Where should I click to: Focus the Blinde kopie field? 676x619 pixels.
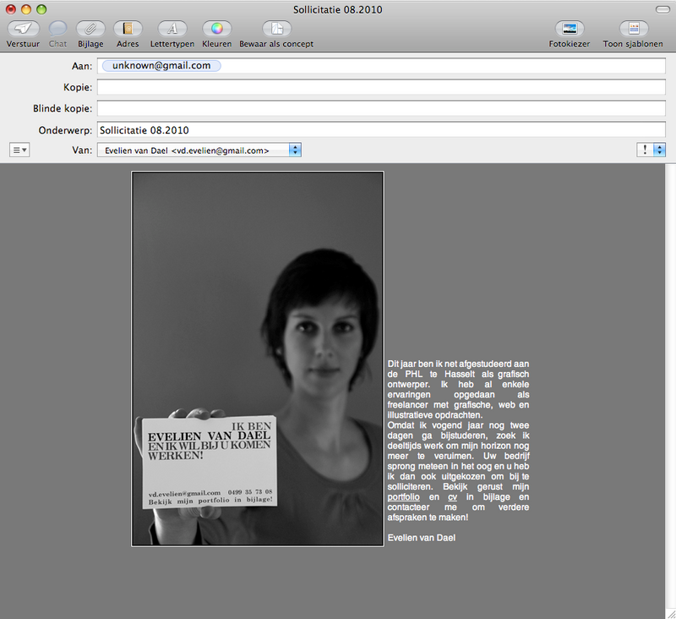click(381, 108)
